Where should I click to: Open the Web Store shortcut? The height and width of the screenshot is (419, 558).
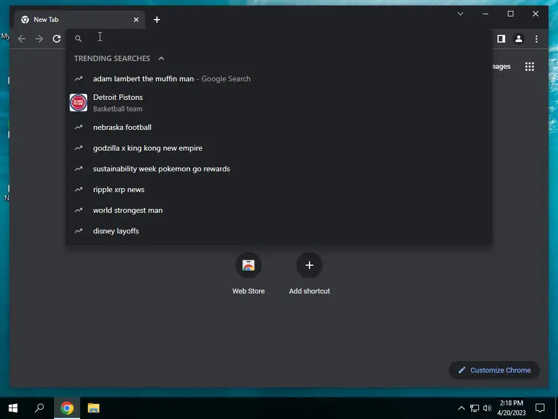pyautogui.click(x=248, y=274)
